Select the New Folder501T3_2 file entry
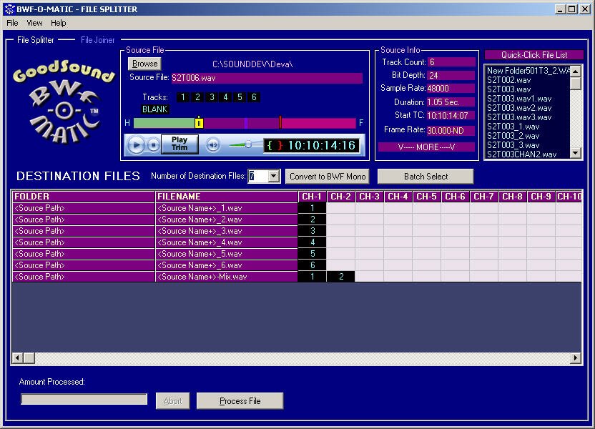 click(x=528, y=71)
